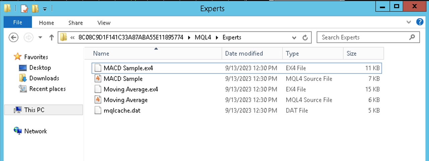Select the Moving Average MQL4 source file icon

point(98,100)
